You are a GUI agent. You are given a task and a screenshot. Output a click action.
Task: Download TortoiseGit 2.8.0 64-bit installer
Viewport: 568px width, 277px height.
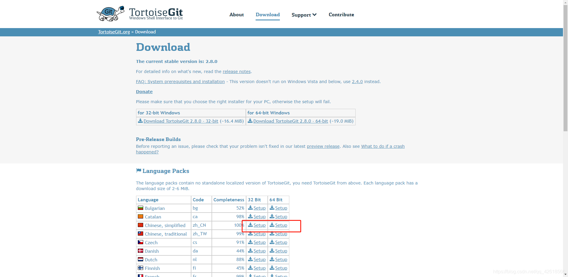[291, 121]
